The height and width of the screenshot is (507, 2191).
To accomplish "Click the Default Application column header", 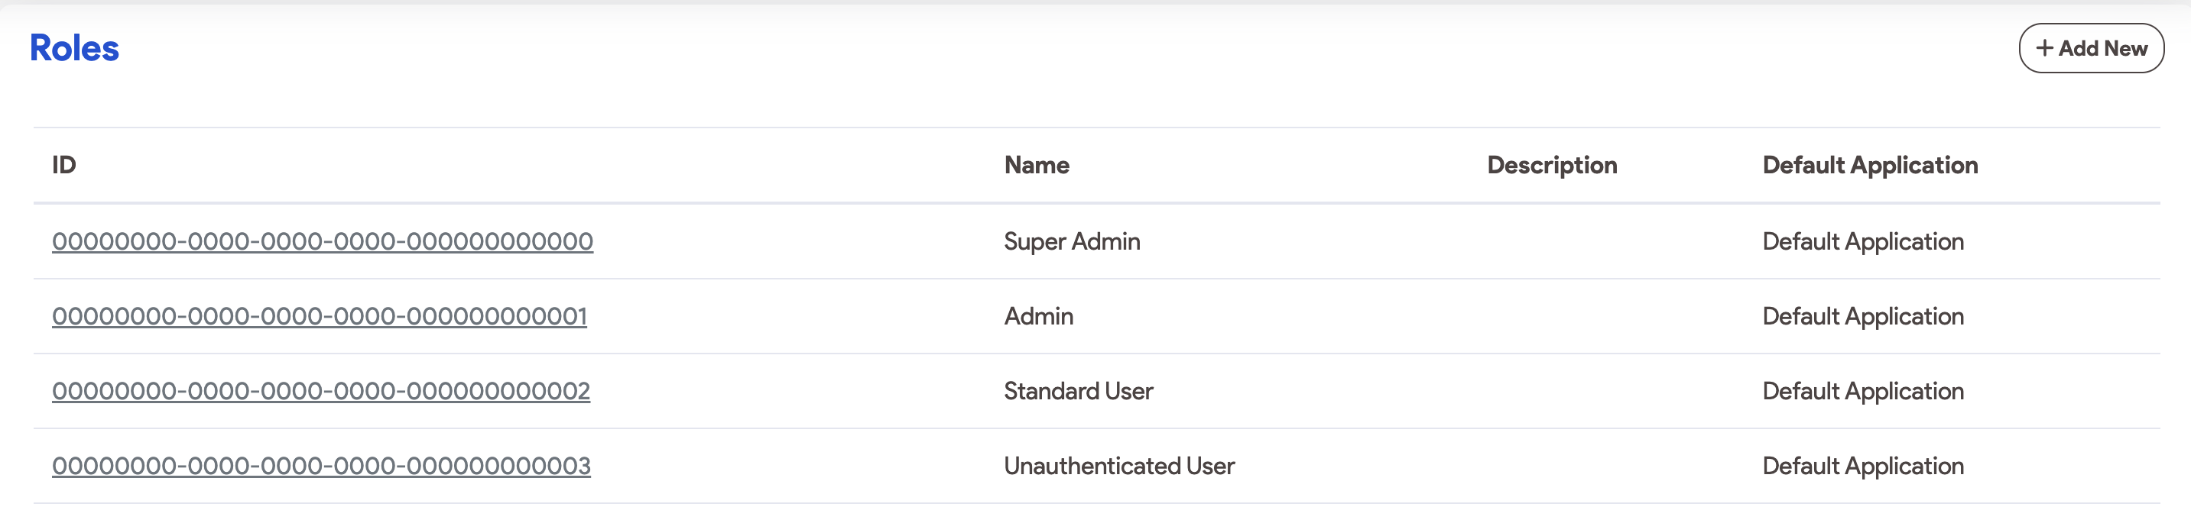I will tap(1869, 165).
